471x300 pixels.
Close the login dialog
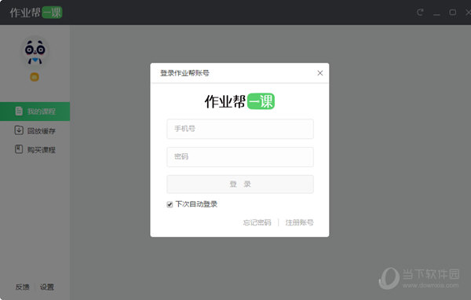(x=320, y=73)
